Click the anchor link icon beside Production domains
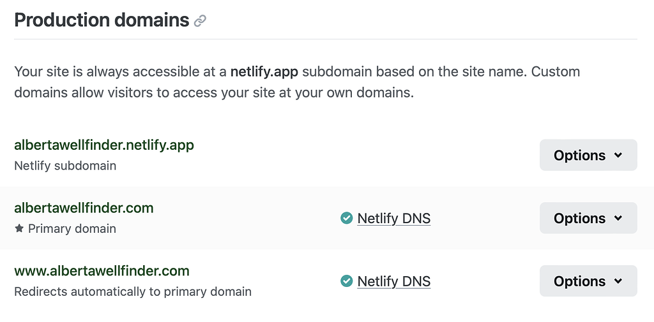Viewport: 654px width, 322px height. (x=200, y=21)
